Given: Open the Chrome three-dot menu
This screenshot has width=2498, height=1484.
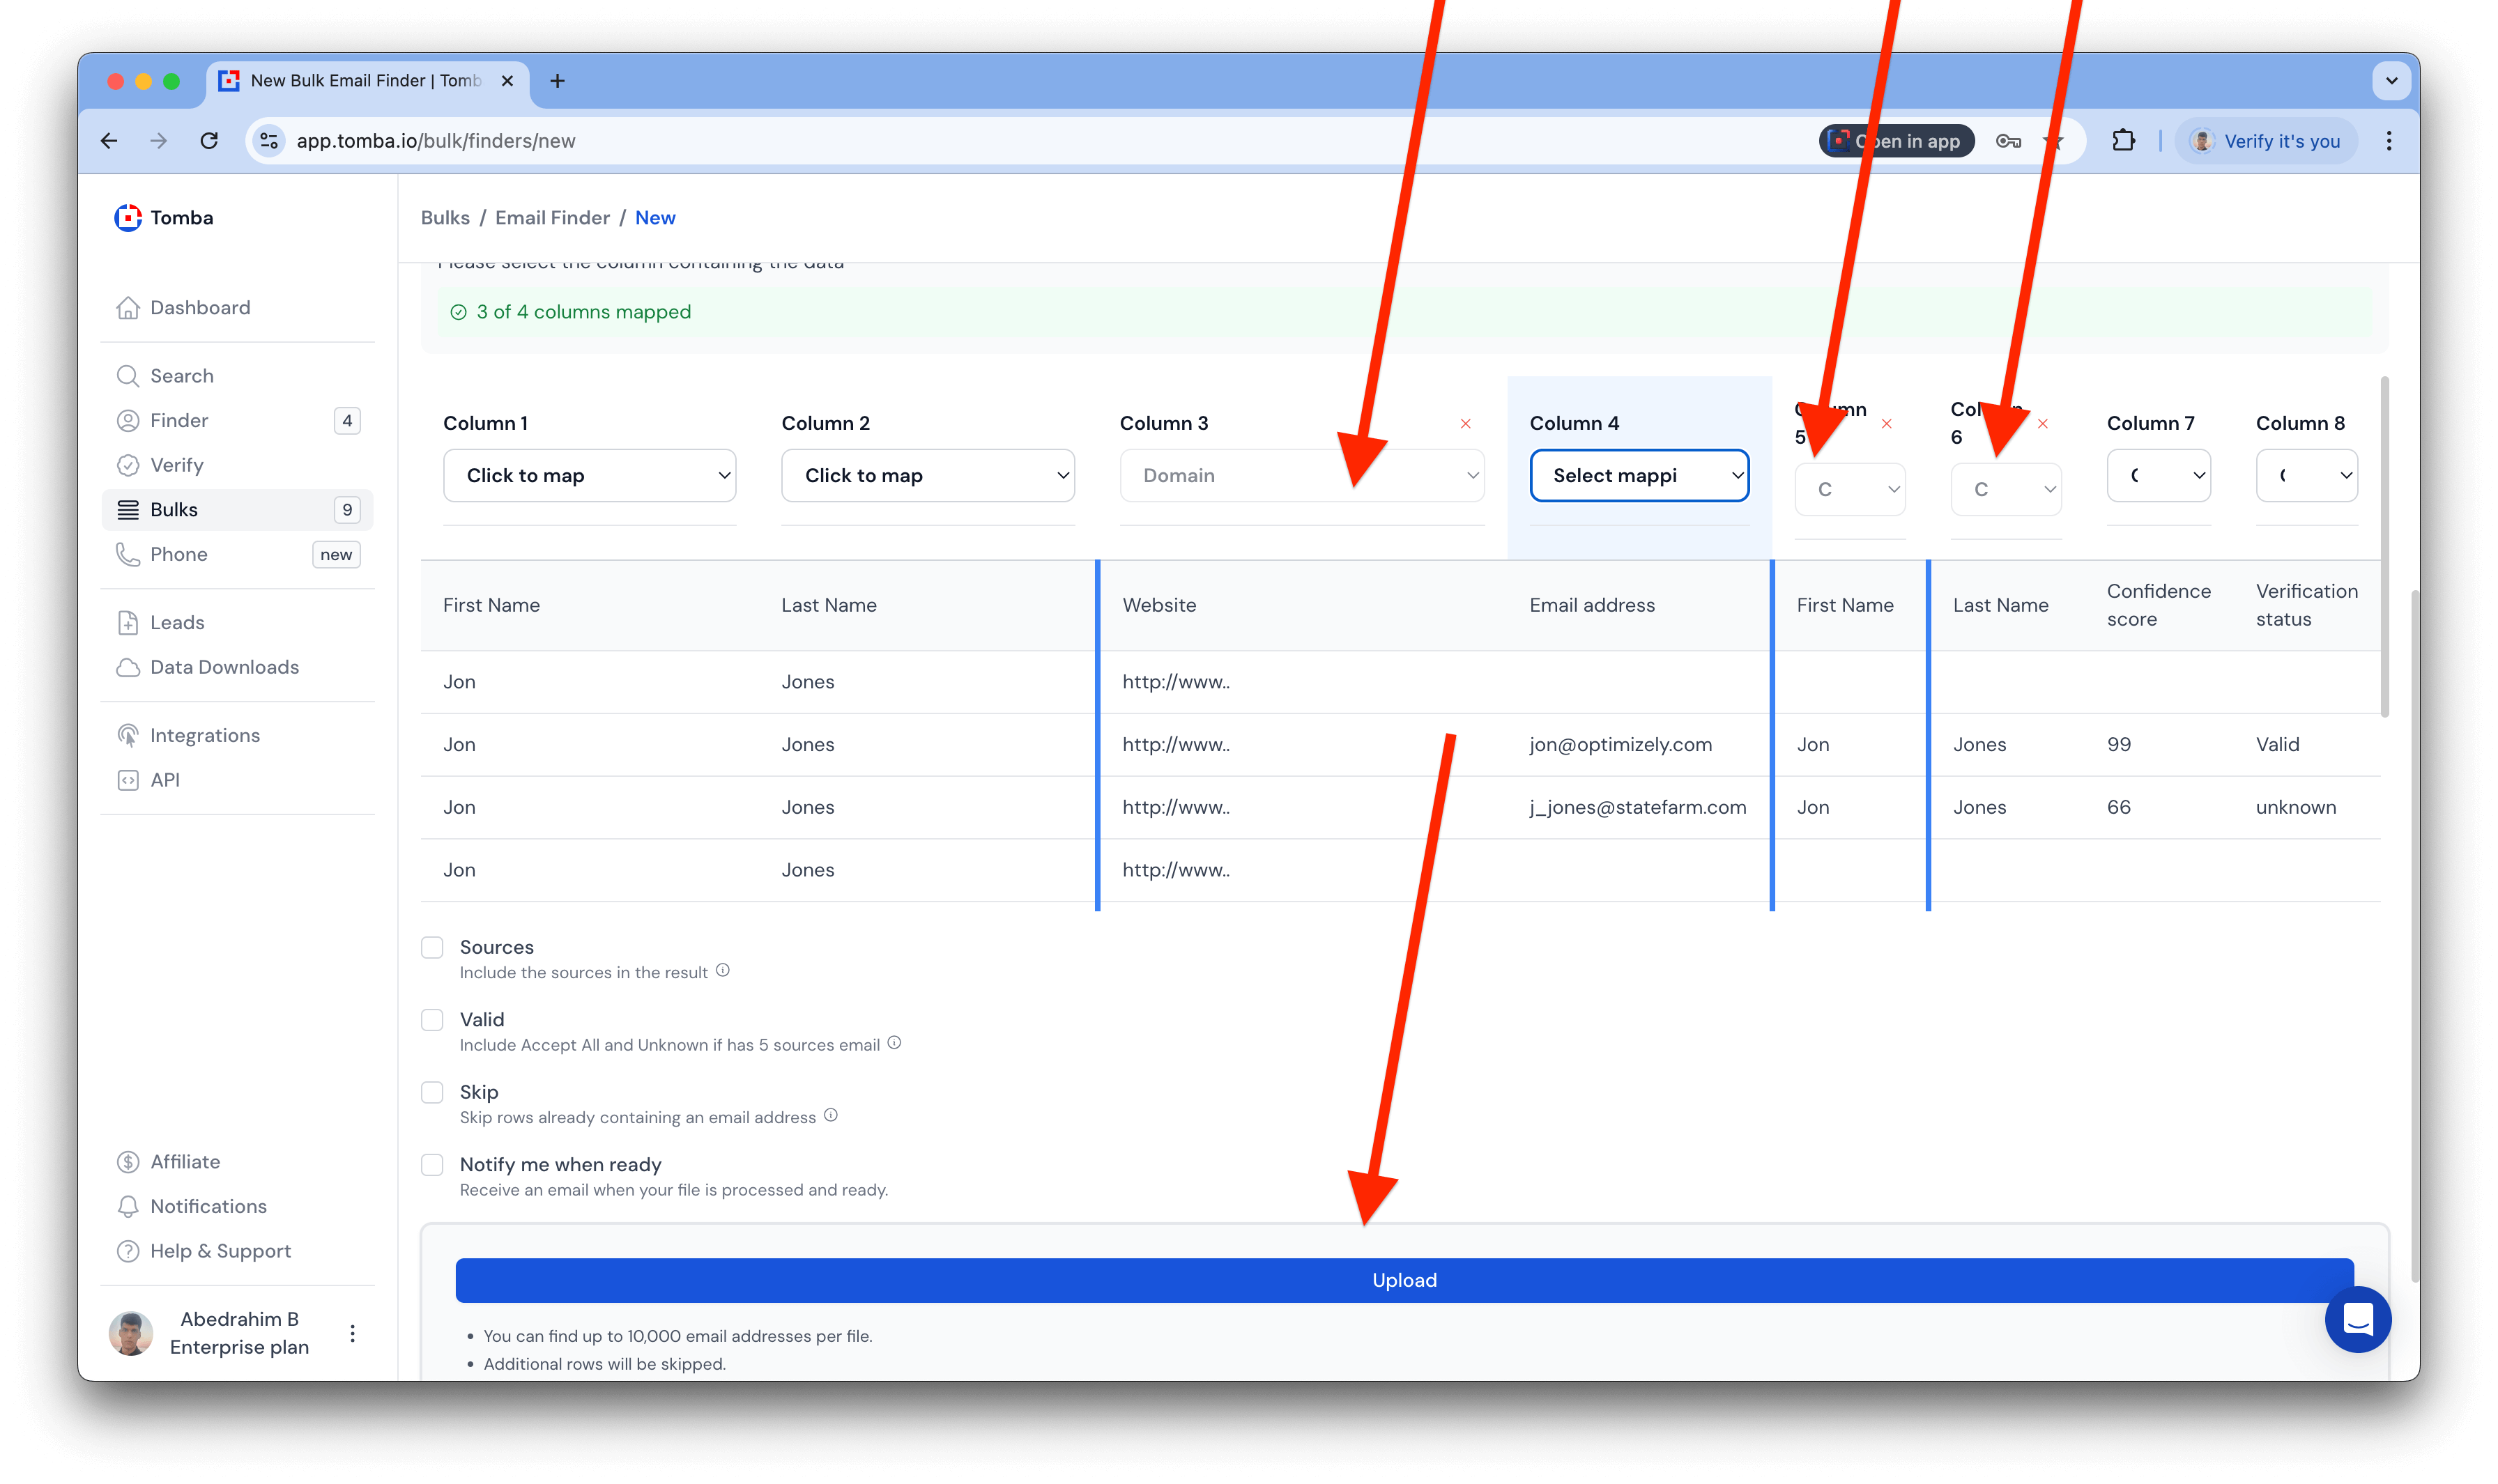Looking at the screenshot, I should [2389, 141].
